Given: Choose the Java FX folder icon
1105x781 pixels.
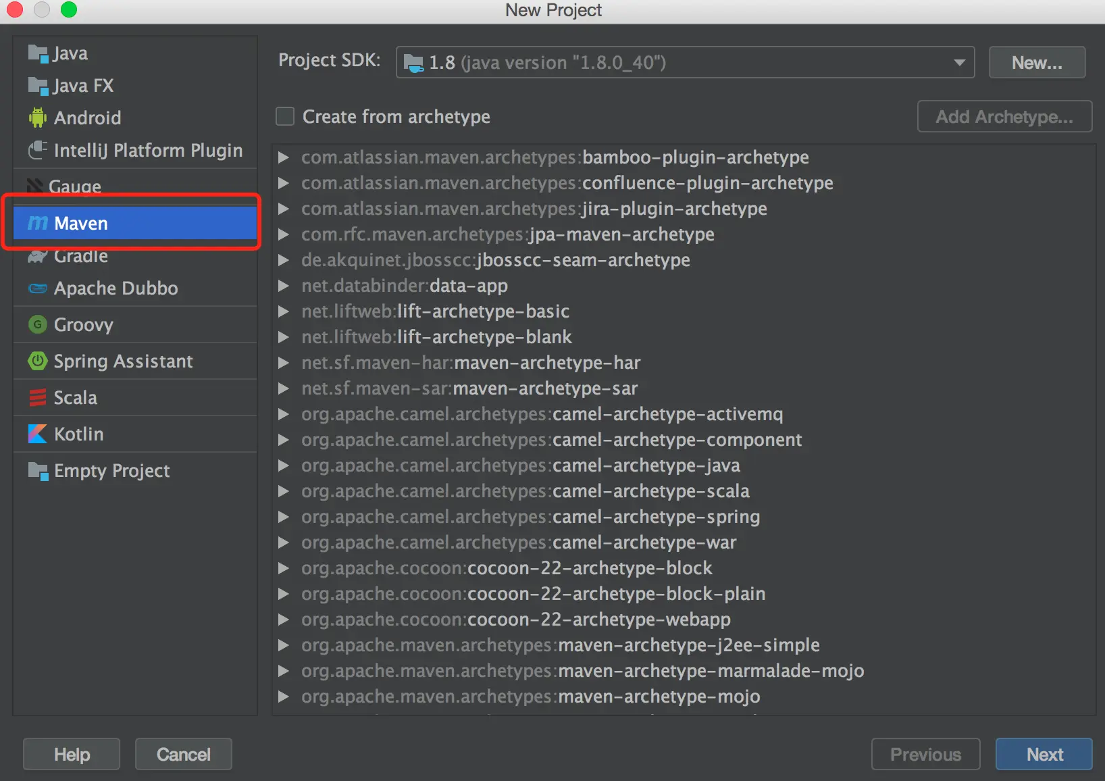Looking at the screenshot, I should pyautogui.click(x=38, y=86).
